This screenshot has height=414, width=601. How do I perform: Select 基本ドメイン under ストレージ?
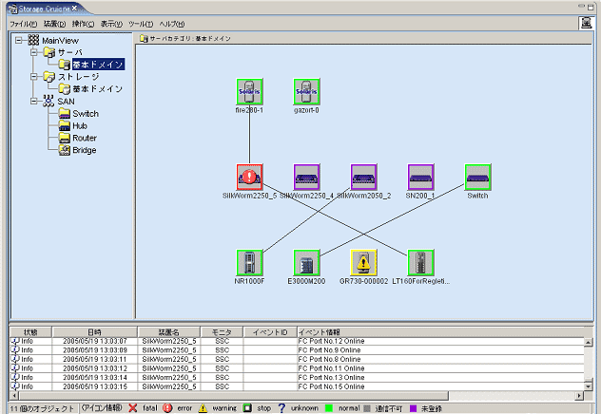click(98, 88)
